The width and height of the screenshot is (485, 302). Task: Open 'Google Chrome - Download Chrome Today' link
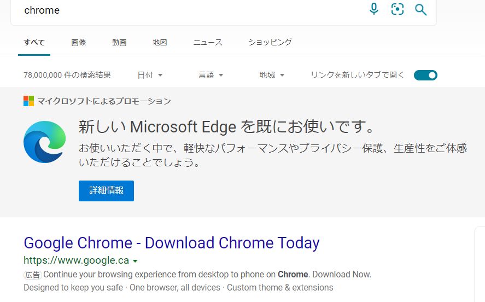tap(172, 243)
